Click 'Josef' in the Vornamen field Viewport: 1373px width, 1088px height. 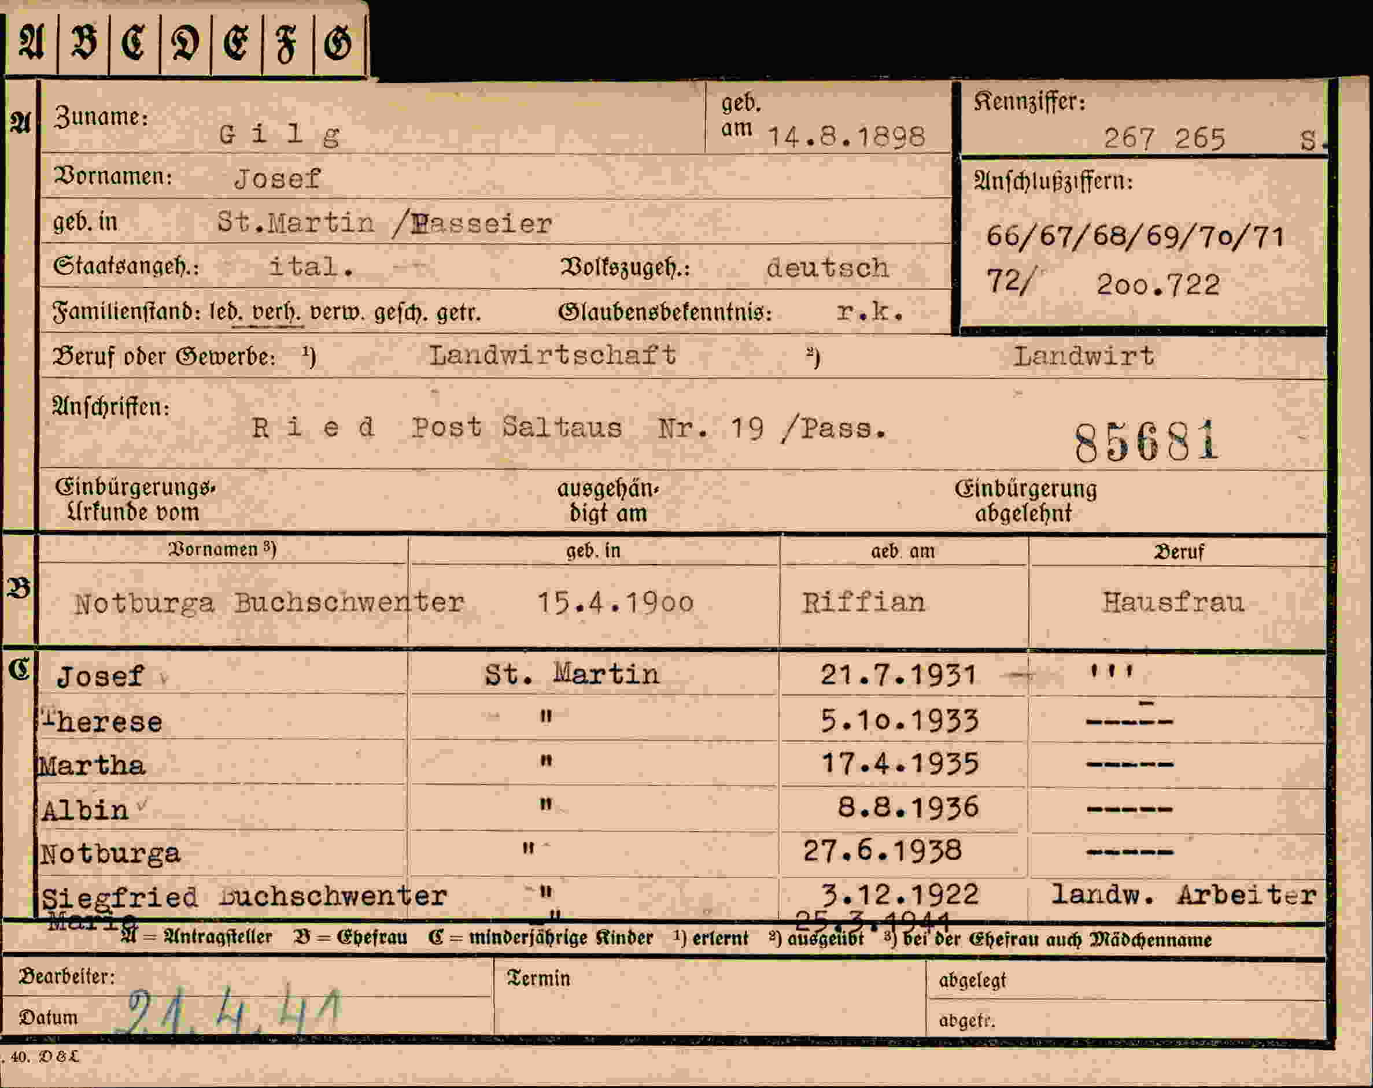[278, 179]
